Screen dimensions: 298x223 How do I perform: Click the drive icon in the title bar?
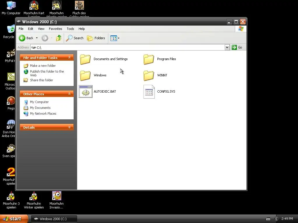pyautogui.click(x=19, y=21)
